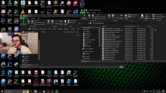166x93 pixels.
Task: Open the Riot Client desktop icon
Action: click(75, 4)
